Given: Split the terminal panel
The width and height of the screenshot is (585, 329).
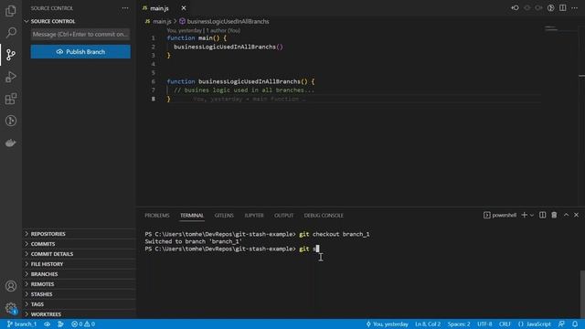Looking at the screenshot, I should 542,216.
